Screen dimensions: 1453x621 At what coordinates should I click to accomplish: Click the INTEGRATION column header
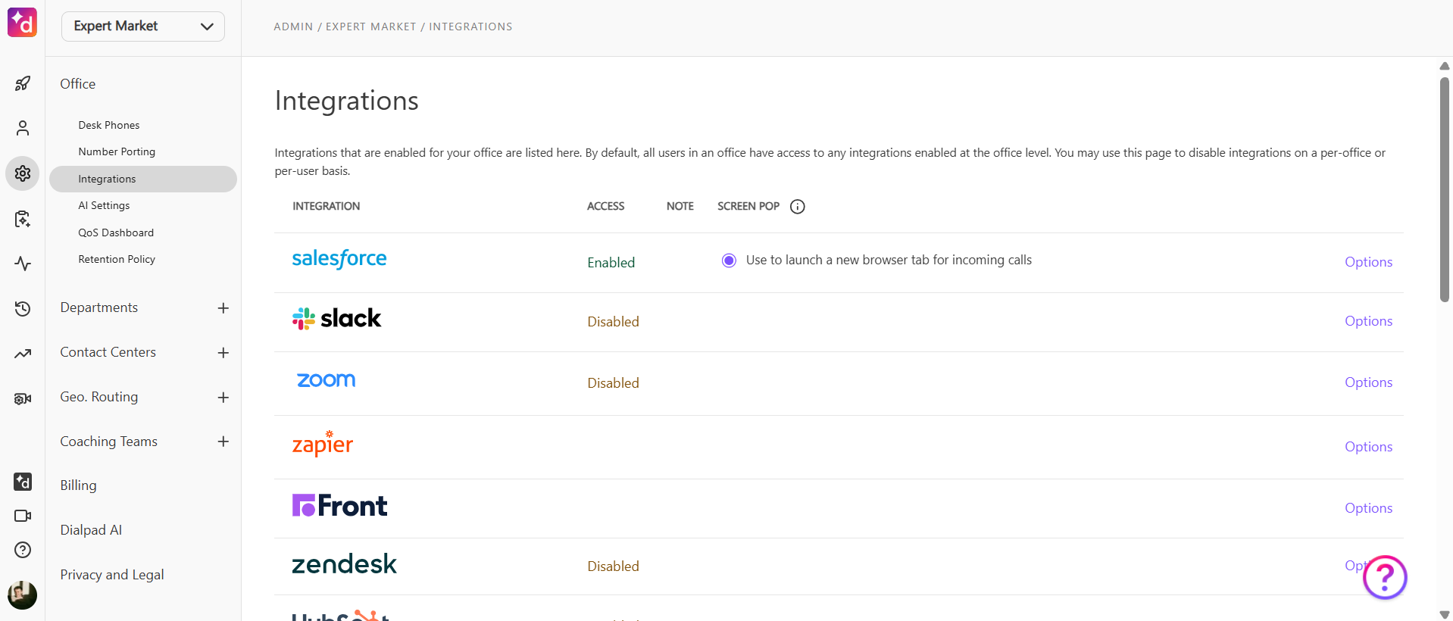coord(327,206)
